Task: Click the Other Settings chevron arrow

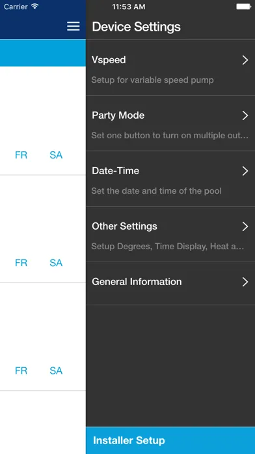Action: [x=245, y=226]
